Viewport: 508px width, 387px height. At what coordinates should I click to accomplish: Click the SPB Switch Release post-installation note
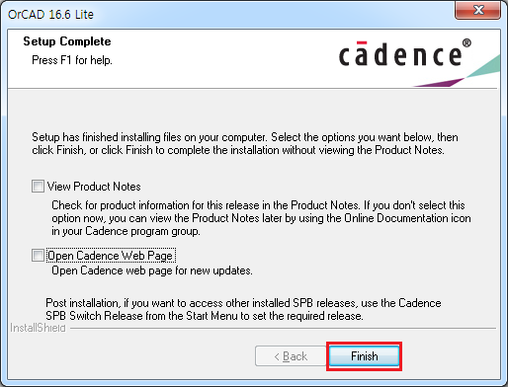(x=243, y=309)
